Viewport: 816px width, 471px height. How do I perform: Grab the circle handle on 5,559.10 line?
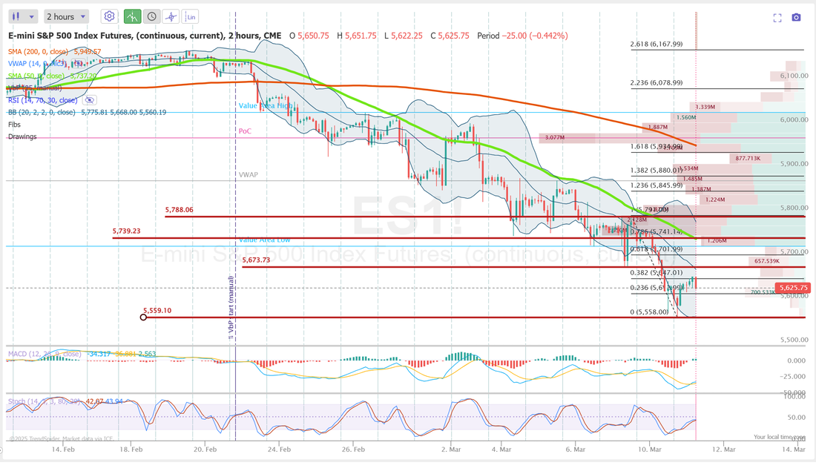(x=143, y=317)
